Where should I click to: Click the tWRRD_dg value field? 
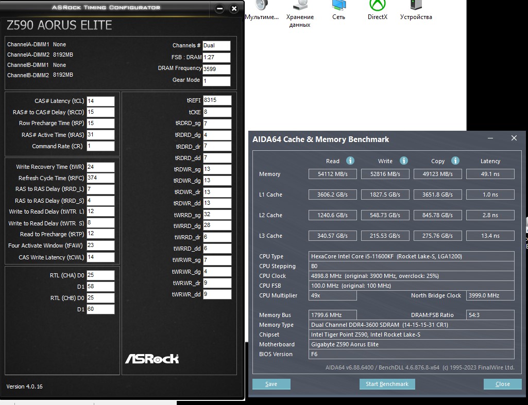point(217,225)
